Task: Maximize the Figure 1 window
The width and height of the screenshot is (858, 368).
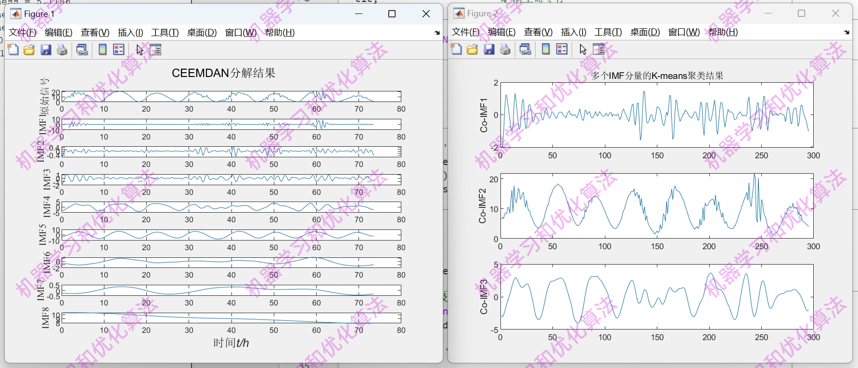Action: pyautogui.click(x=392, y=13)
